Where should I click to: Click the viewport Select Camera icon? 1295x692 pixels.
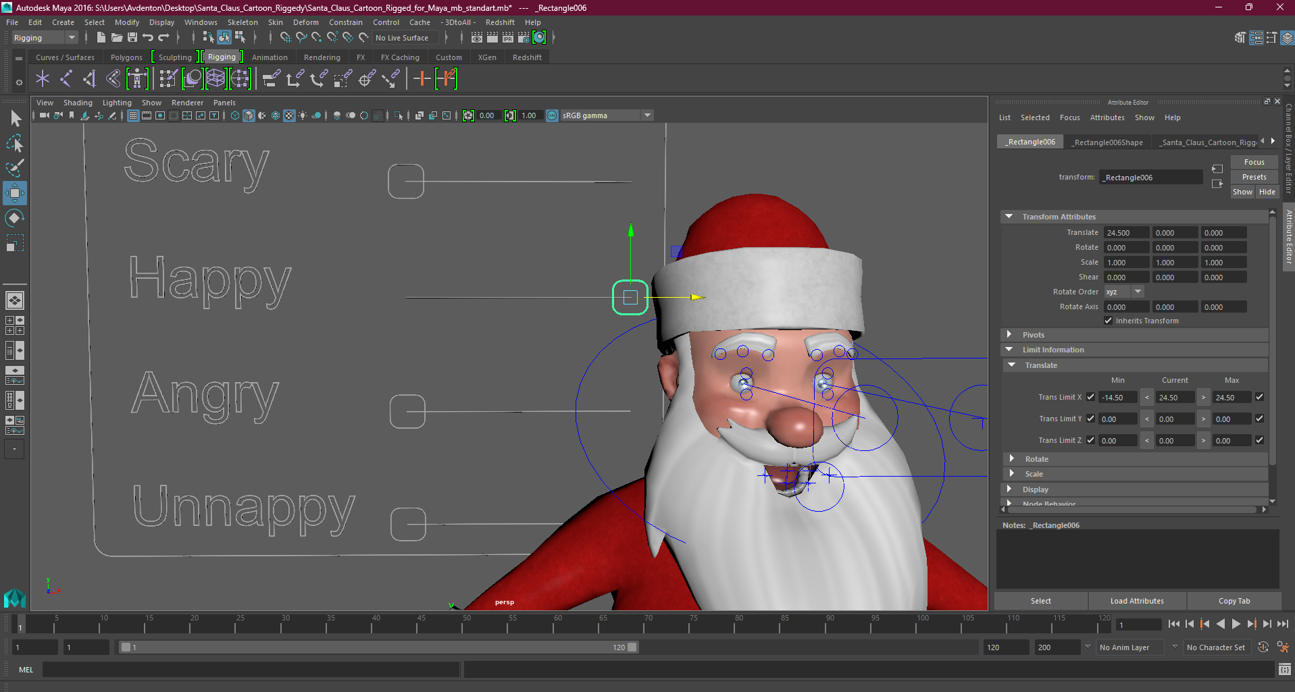click(44, 115)
